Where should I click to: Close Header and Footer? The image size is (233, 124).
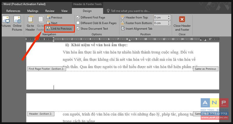click(x=182, y=24)
